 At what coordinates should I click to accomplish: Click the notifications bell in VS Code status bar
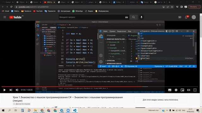pyautogui.click(x=194, y=66)
